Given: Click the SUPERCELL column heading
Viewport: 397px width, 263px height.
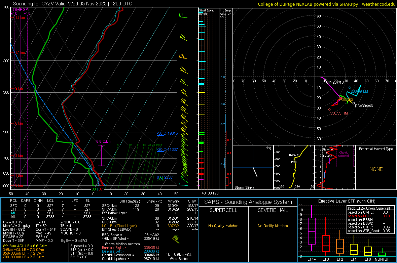Looking at the screenshot, I should 223,210.
